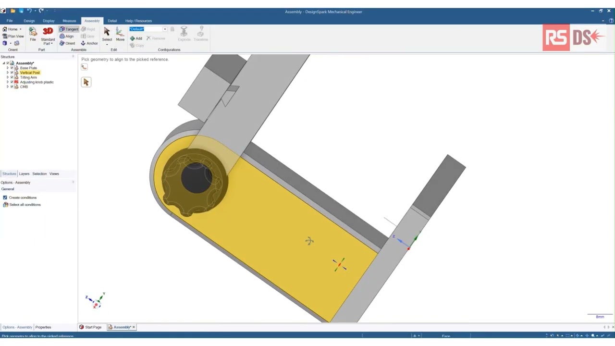Collapse the Assembly root node
615x346 pixels.
click(x=4, y=63)
